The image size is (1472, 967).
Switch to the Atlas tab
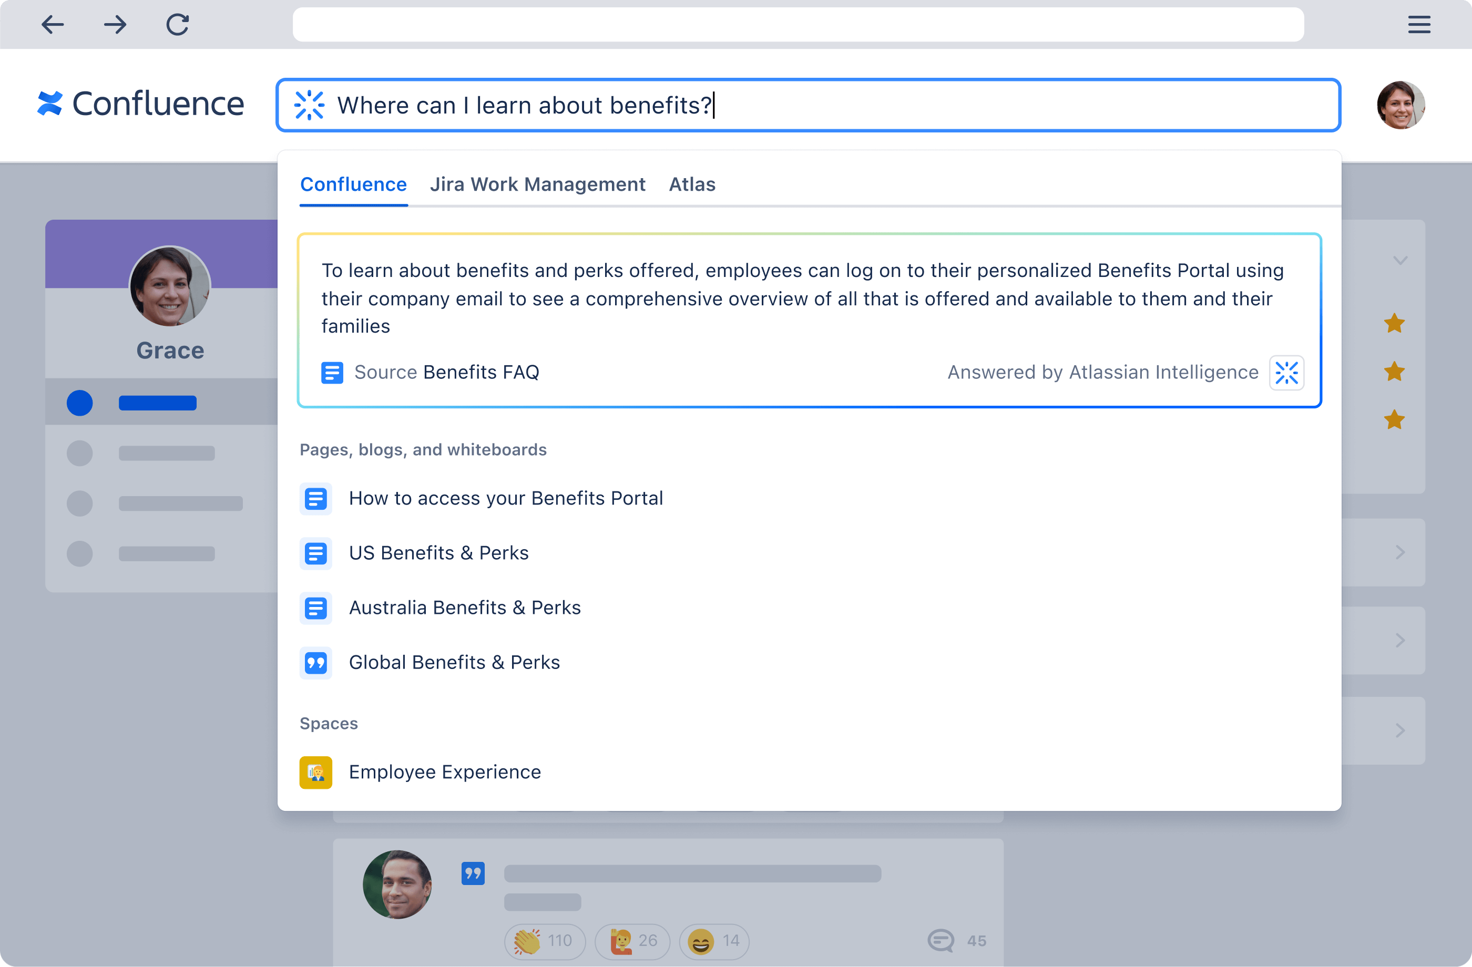(691, 184)
